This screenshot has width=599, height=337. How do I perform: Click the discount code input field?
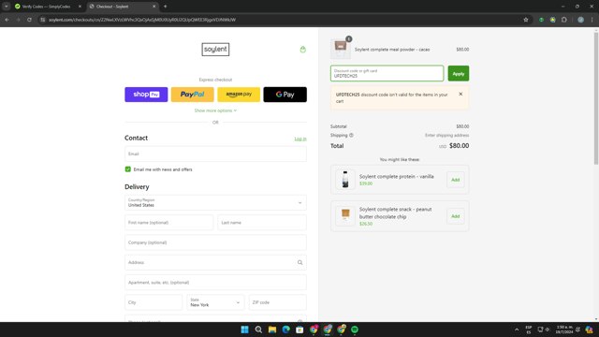click(x=387, y=73)
